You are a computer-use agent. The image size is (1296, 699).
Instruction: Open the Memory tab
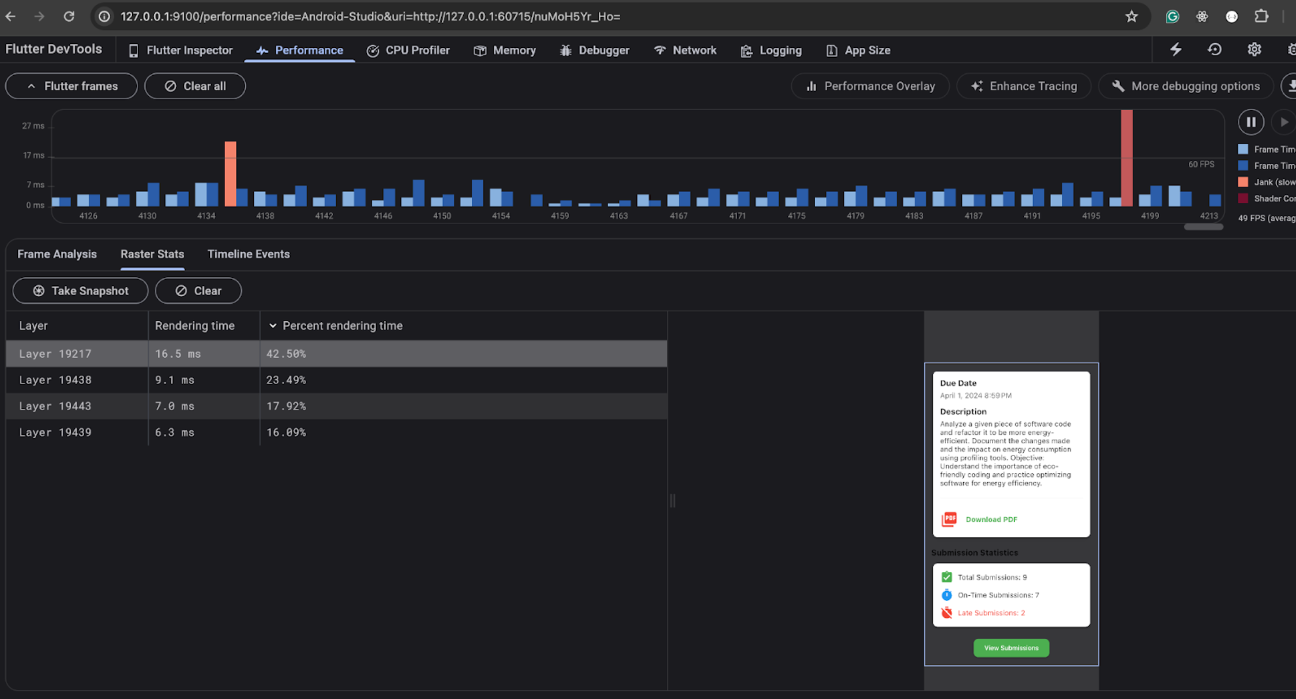505,50
